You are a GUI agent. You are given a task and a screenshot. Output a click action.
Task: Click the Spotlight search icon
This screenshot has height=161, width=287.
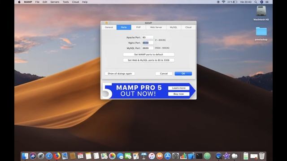(256, 2)
